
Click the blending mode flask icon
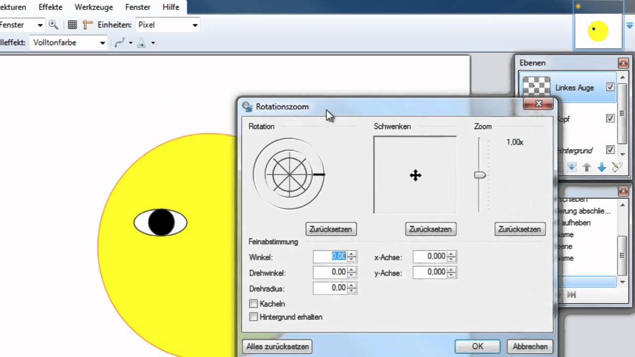point(141,43)
